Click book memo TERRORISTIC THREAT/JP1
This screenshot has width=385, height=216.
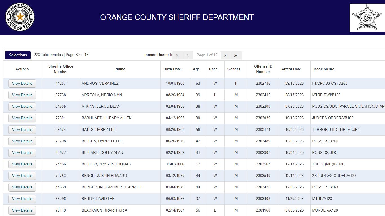point(336,130)
